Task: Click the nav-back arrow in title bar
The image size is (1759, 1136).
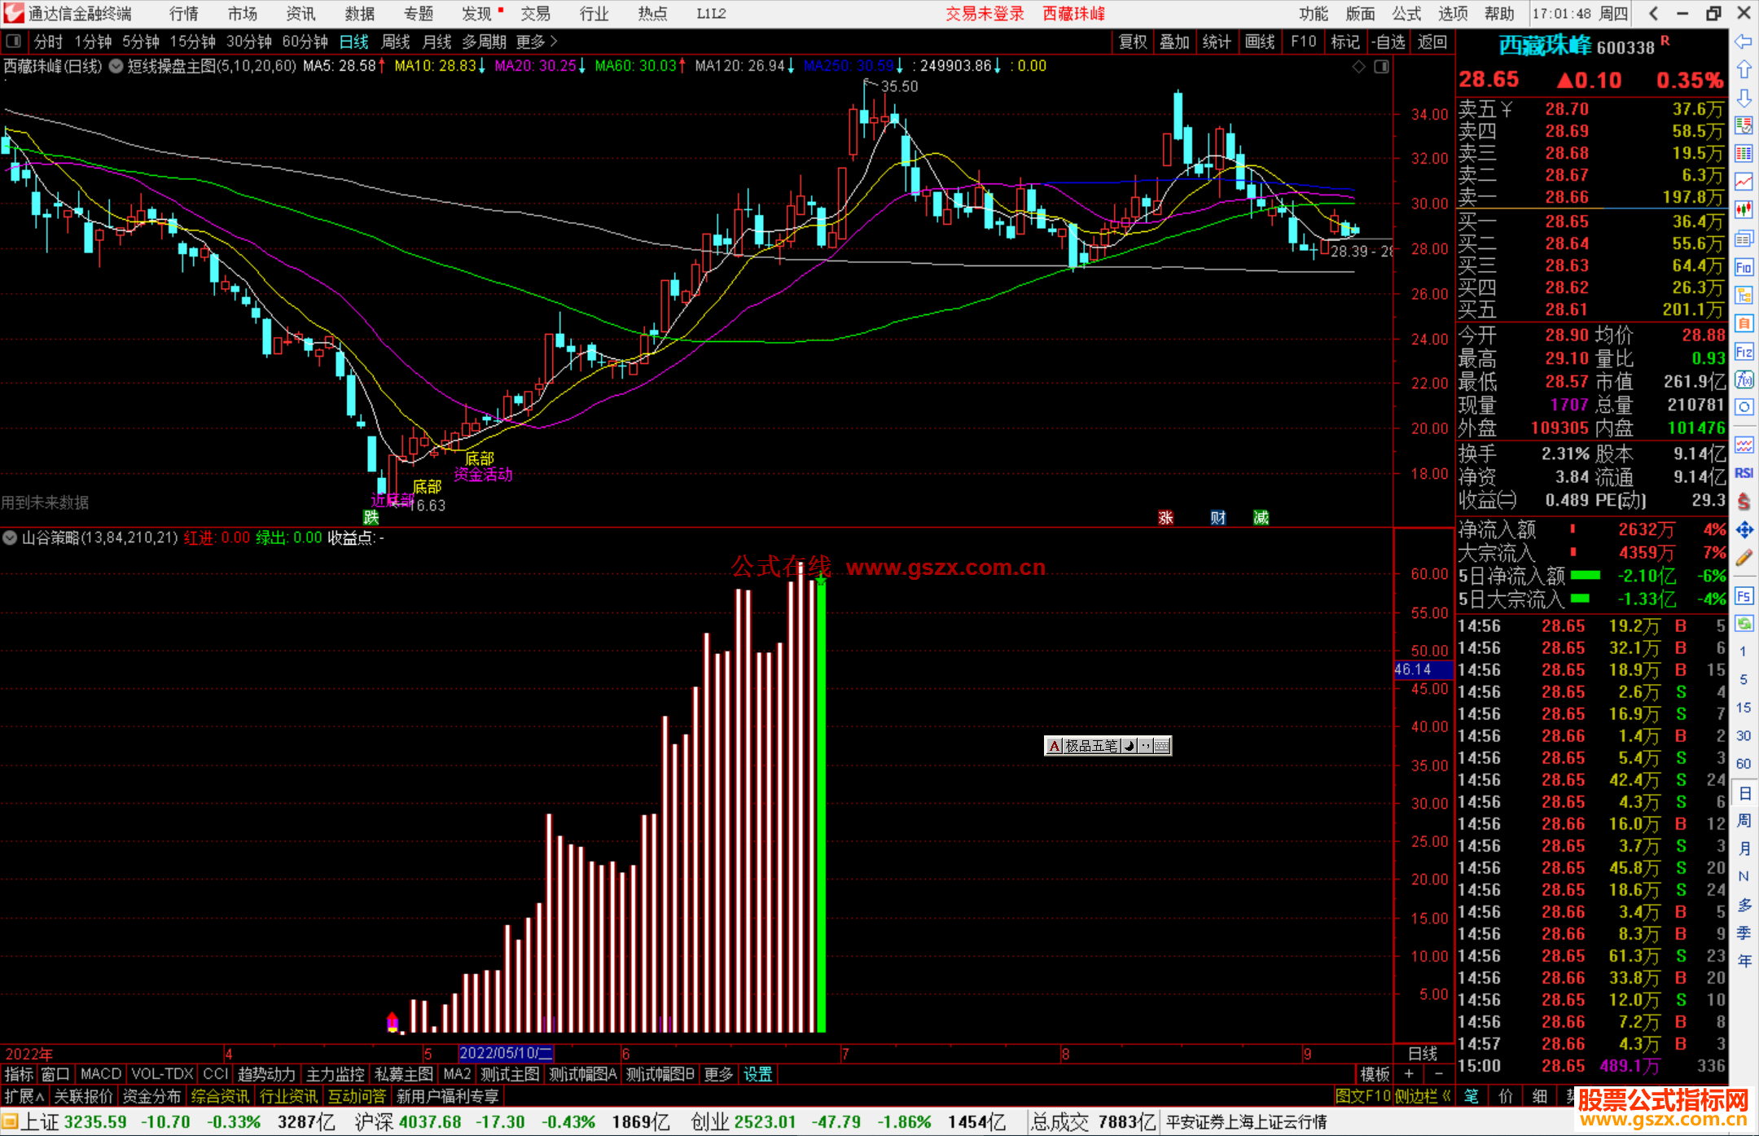Action: [1653, 13]
